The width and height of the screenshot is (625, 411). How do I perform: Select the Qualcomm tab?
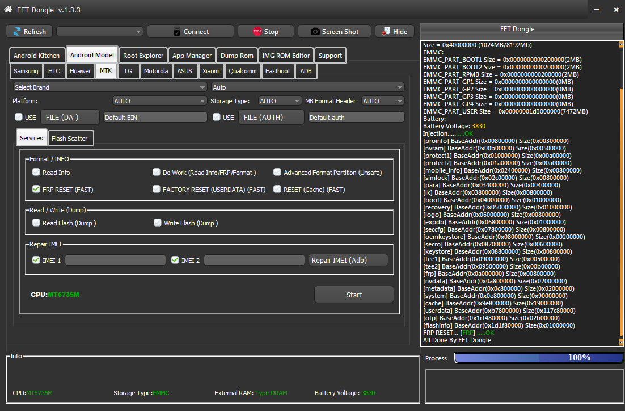pos(242,71)
